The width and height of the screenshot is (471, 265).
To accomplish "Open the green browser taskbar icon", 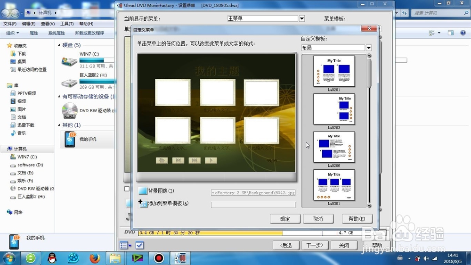I will pyautogui.click(x=31, y=258).
